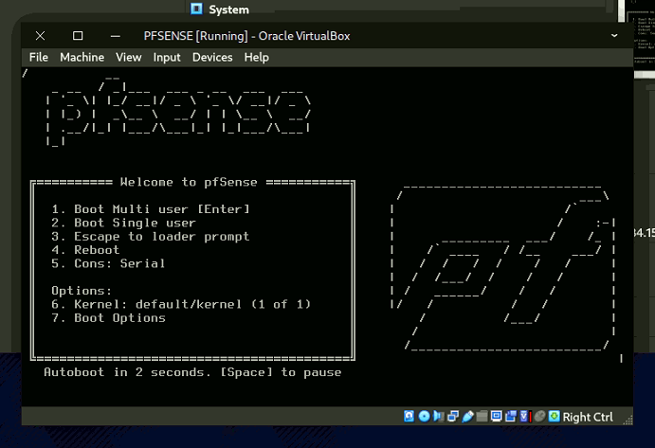Image resolution: width=655 pixels, height=448 pixels.
Task: Open the Input menu
Action: click(x=167, y=57)
